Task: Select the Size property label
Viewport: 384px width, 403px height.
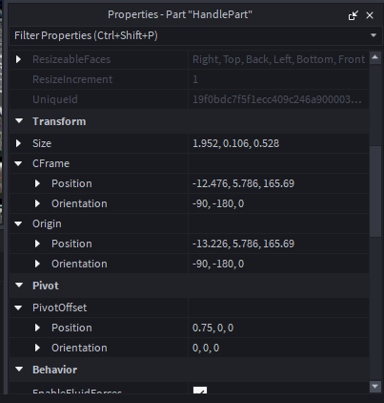Action: click(x=42, y=143)
